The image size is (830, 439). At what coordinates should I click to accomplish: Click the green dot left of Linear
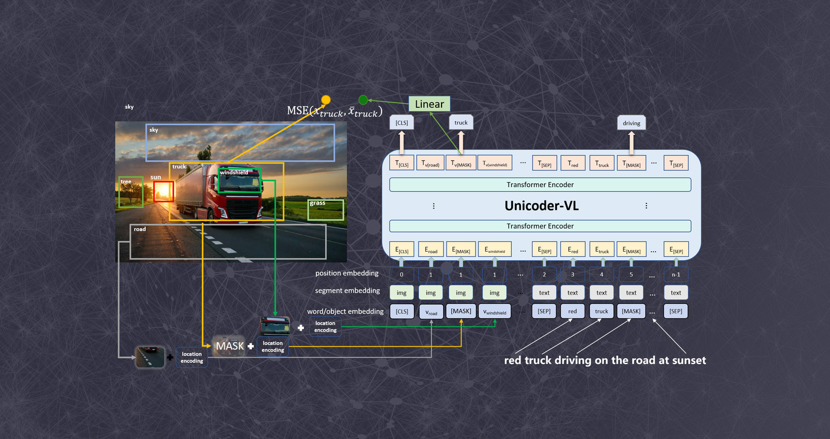pos(363,100)
